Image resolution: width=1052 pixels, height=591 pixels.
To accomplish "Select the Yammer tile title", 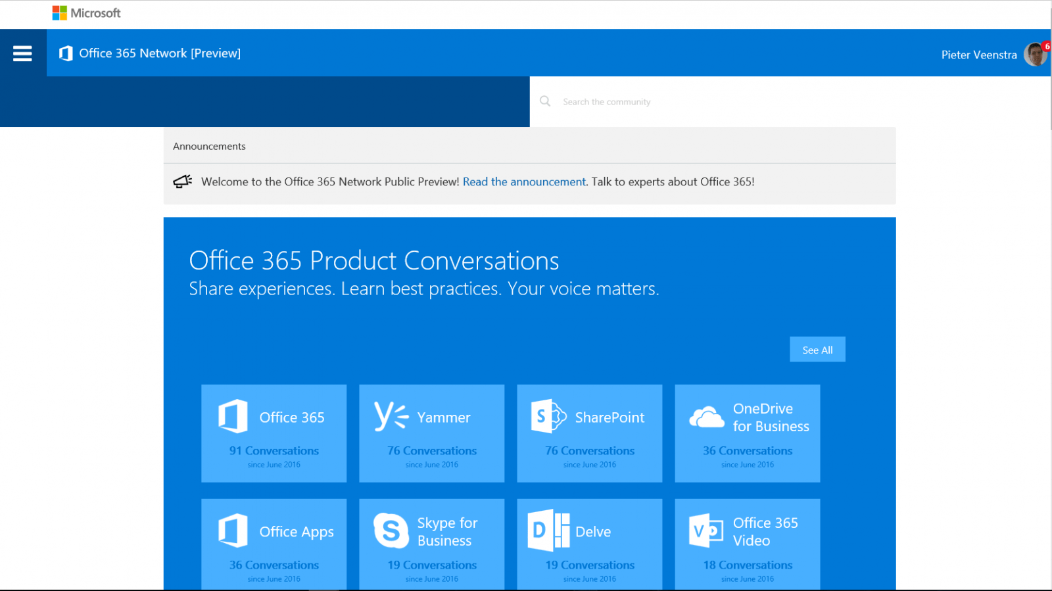I will point(444,417).
